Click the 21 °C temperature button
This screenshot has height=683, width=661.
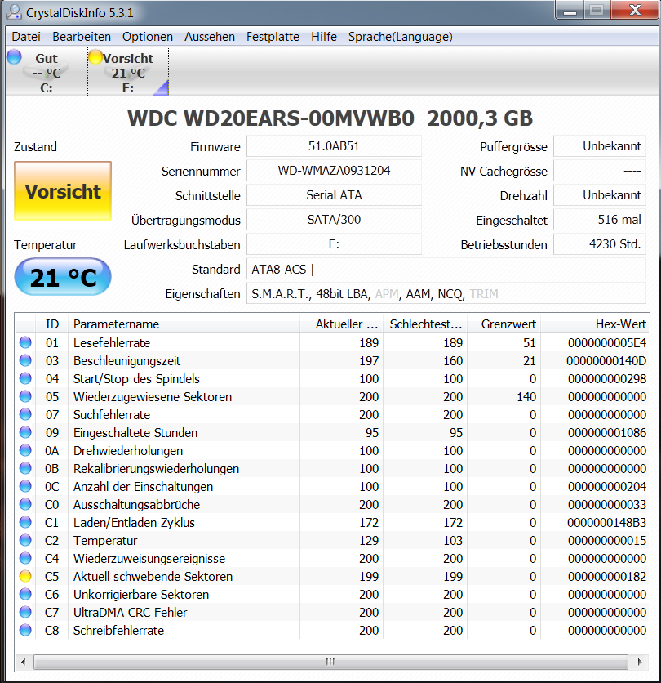tap(63, 277)
